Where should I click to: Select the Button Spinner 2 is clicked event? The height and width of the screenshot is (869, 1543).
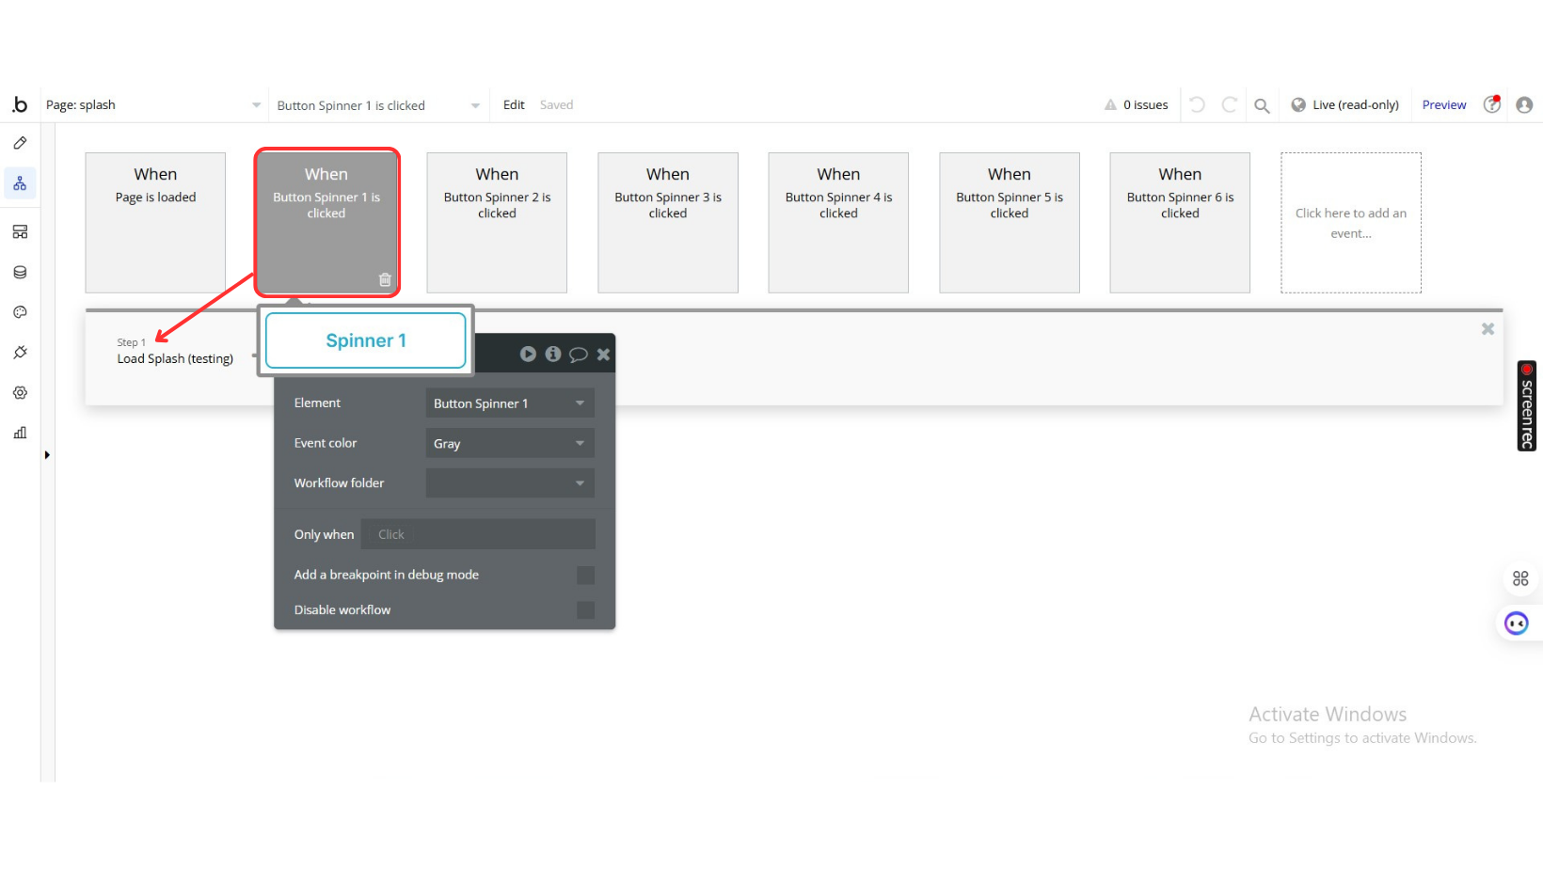coord(497,223)
